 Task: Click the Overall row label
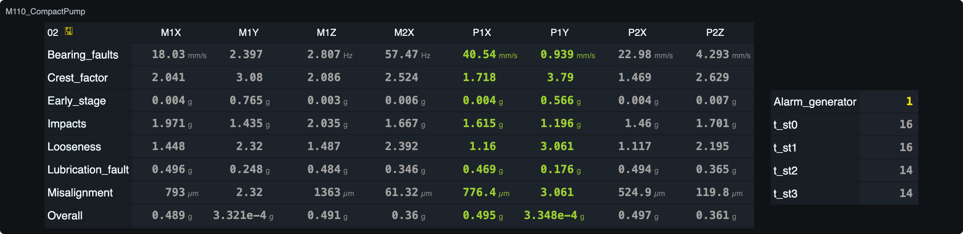pyautogui.click(x=65, y=216)
